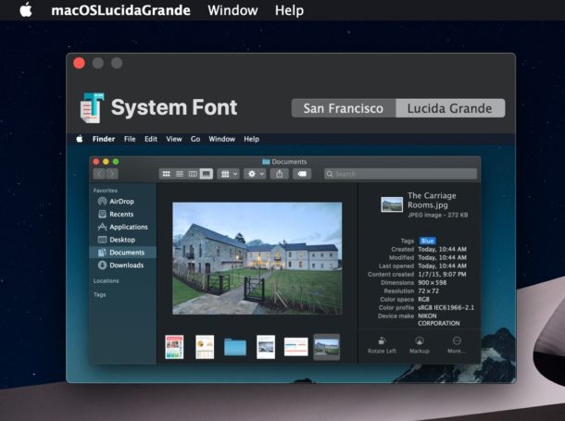Expand the gear Action dropdown in Finder
The width and height of the screenshot is (565, 421).
[252, 173]
